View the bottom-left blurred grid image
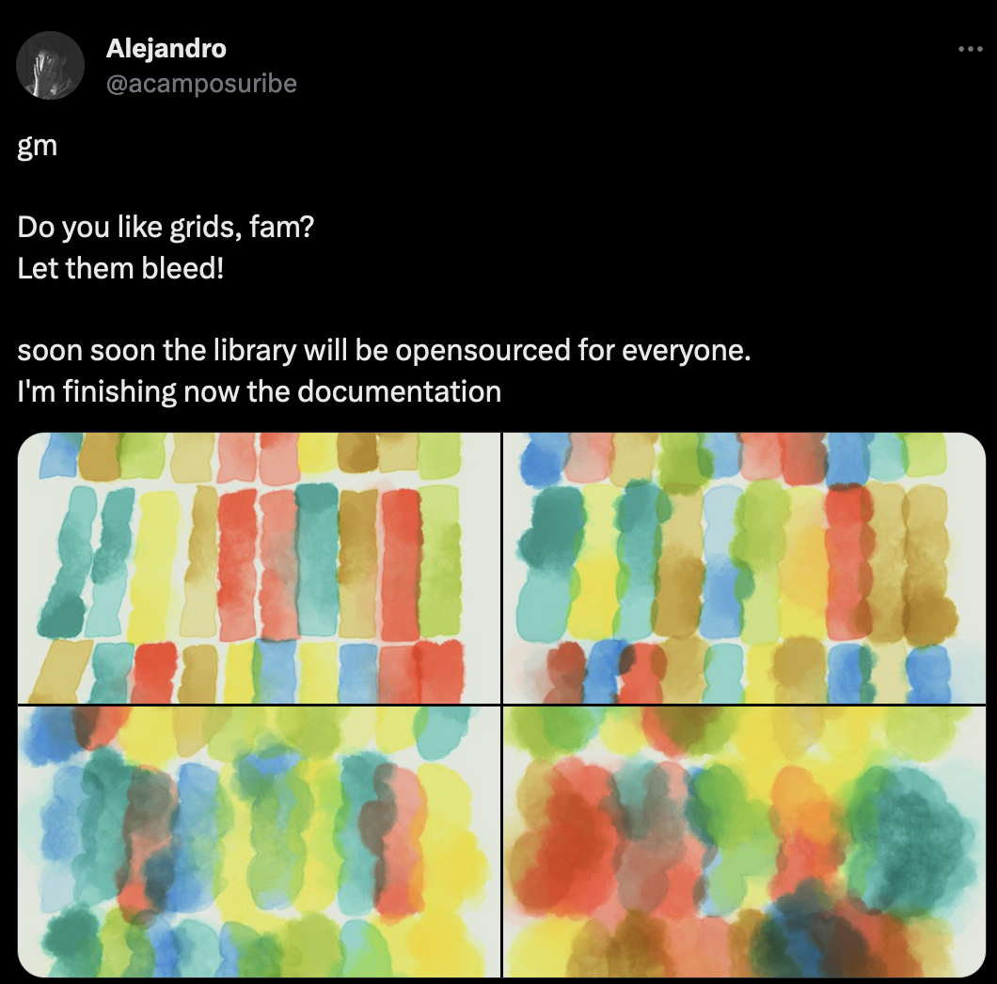This screenshot has height=984, width=997. (259, 842)
